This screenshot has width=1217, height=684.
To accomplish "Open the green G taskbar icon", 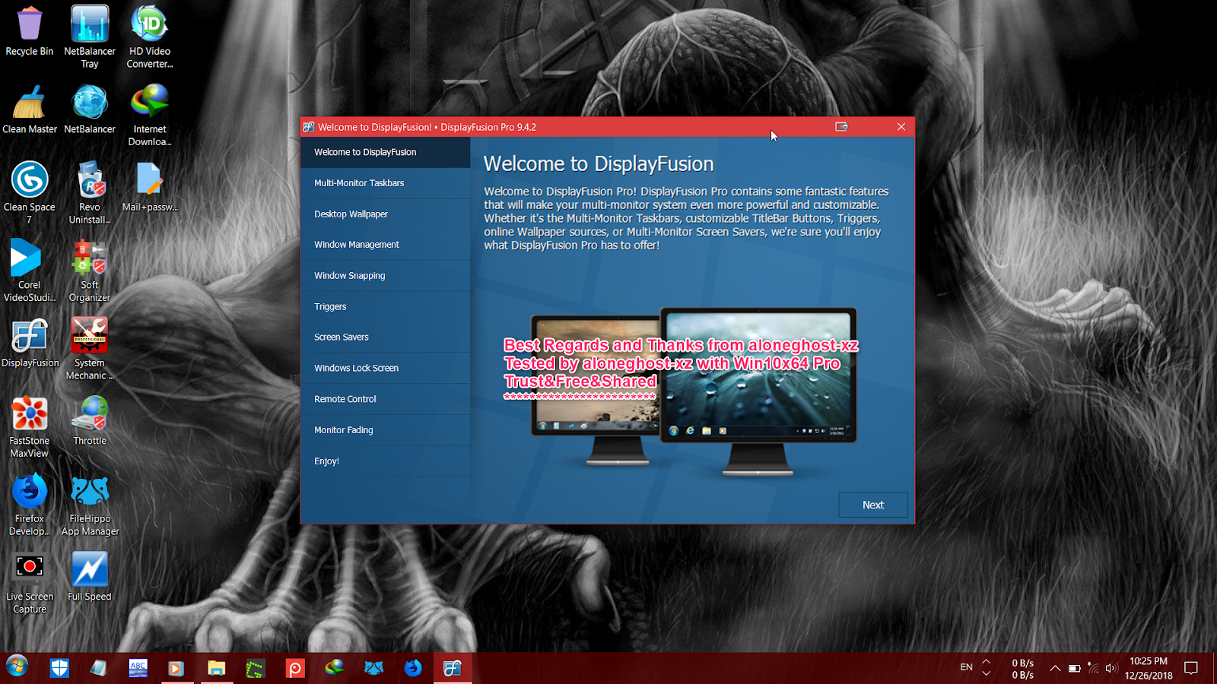I will click(x=256, y=668).
